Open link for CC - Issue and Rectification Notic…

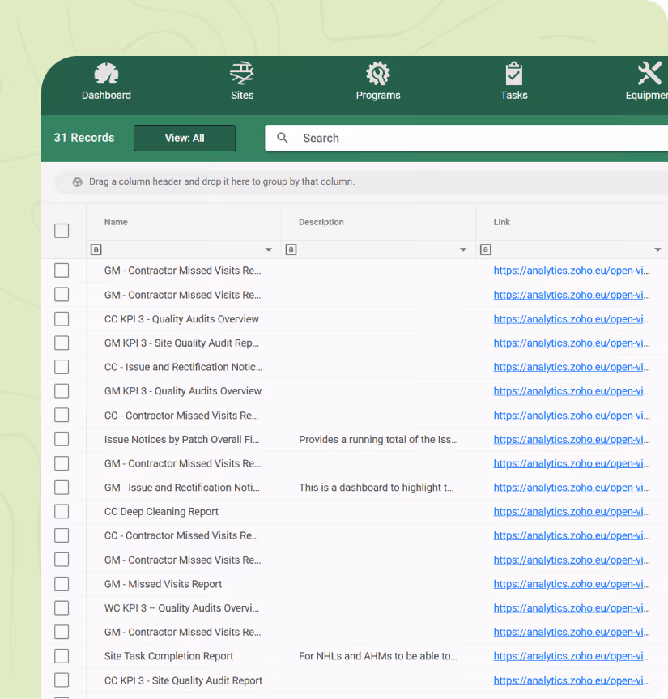[x=572, y=368]
